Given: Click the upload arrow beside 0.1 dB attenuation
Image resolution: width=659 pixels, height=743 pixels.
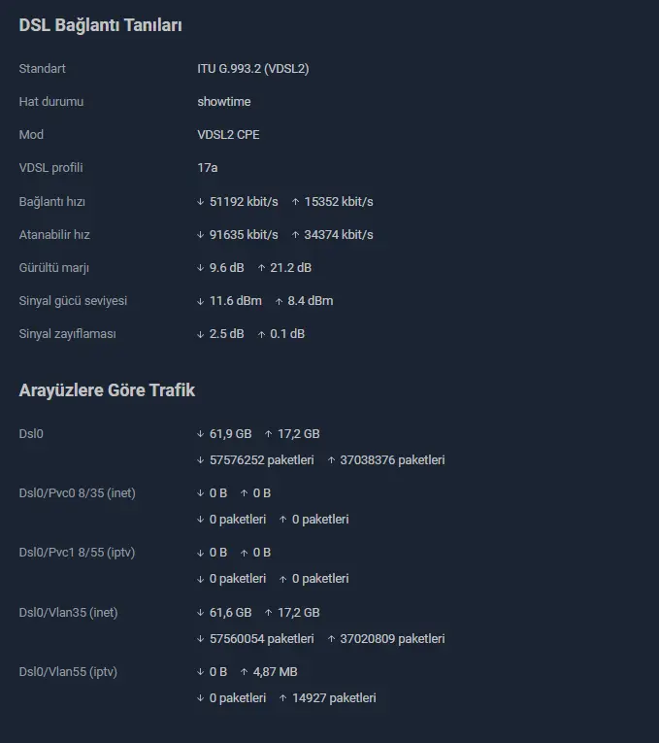Looking at the screenshot, I should click(261, 334).
